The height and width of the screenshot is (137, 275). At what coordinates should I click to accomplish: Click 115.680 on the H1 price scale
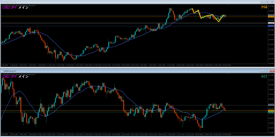pos(271,132)
